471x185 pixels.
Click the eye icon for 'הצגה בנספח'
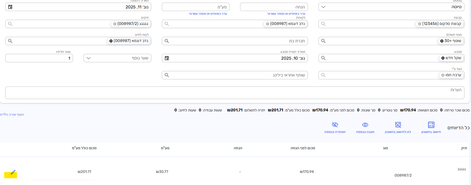365,125
